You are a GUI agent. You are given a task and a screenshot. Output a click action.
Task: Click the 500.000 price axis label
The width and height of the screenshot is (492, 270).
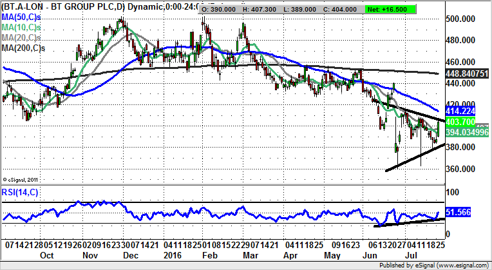[461, 20]
